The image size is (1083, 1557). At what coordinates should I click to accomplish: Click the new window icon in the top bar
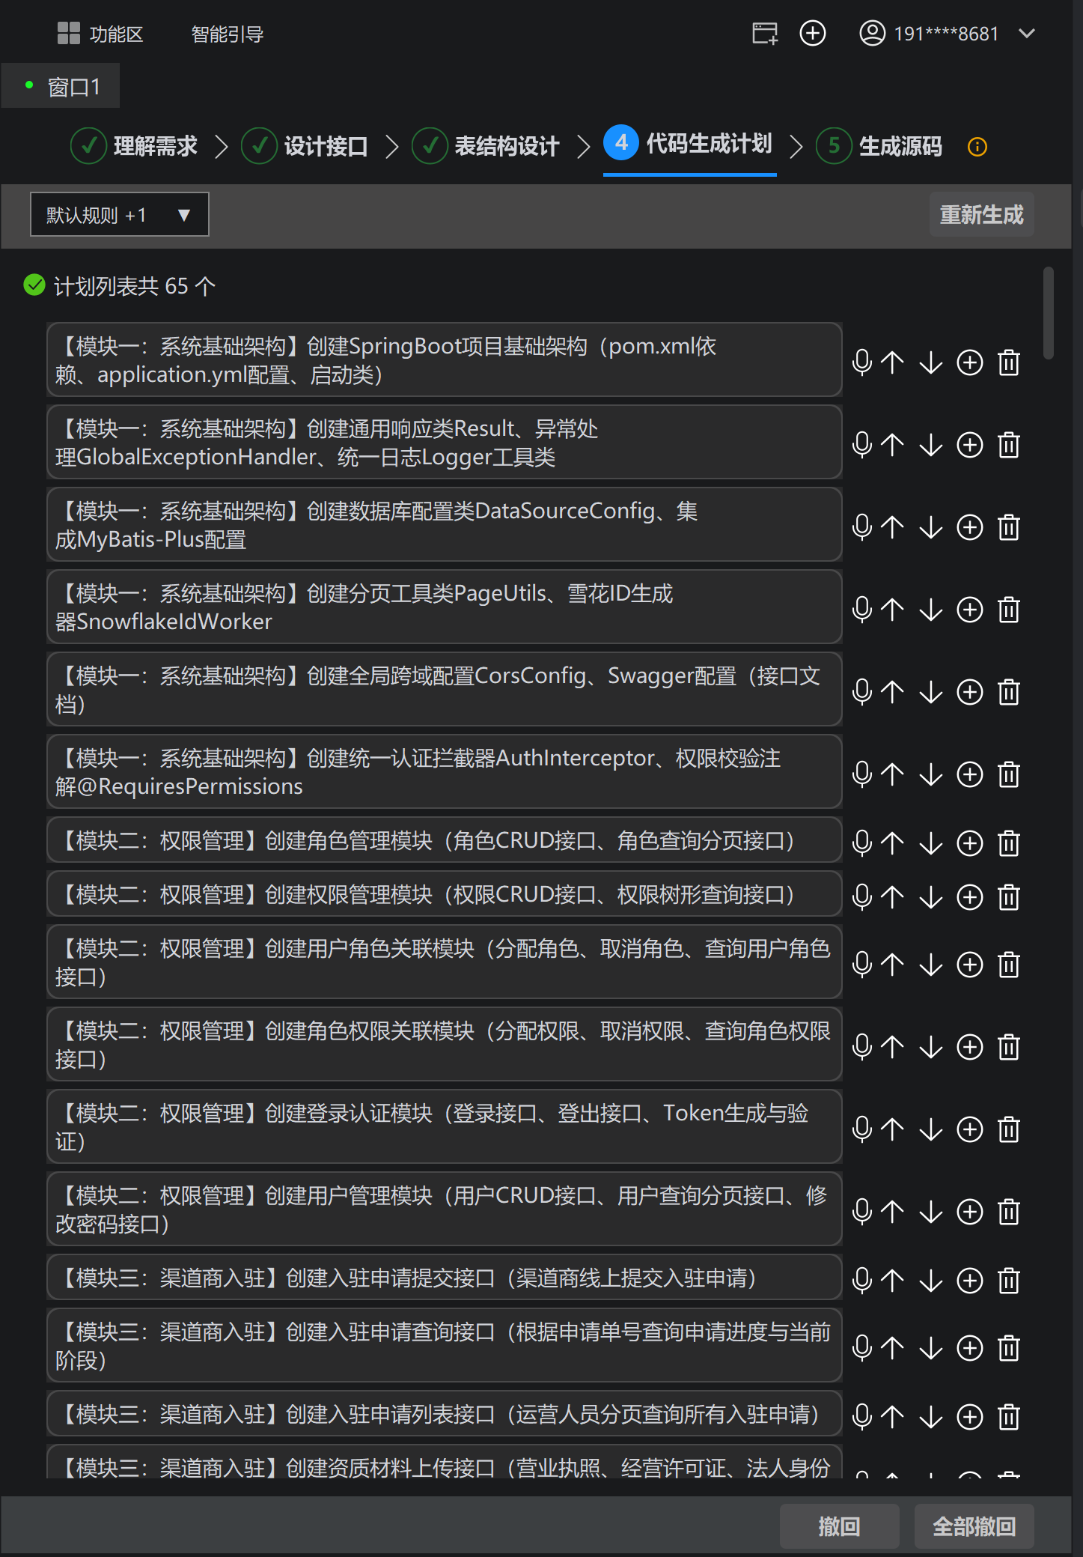point(765,33)
